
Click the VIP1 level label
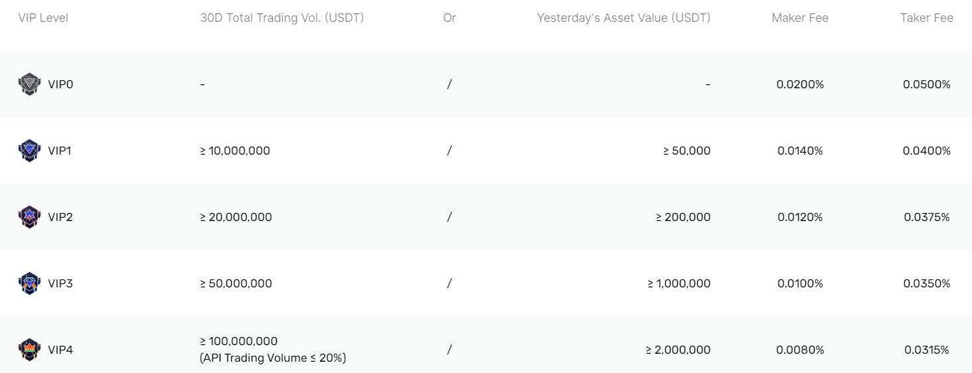click(x=60, y=151)
